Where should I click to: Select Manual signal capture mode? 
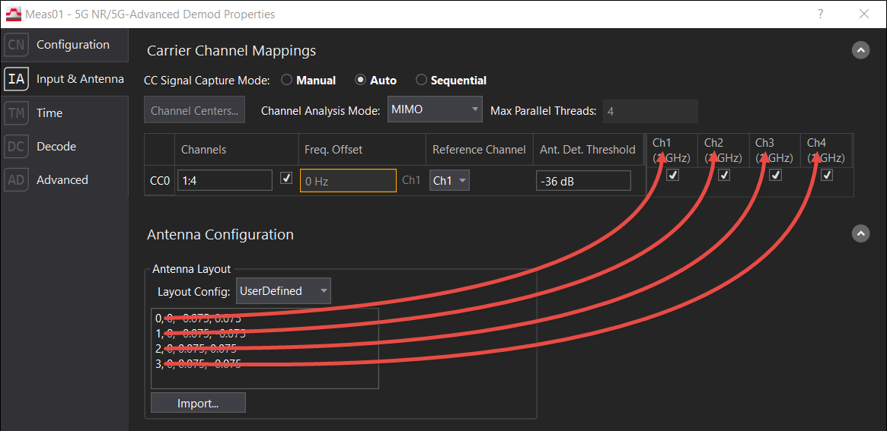click(287, 80)
